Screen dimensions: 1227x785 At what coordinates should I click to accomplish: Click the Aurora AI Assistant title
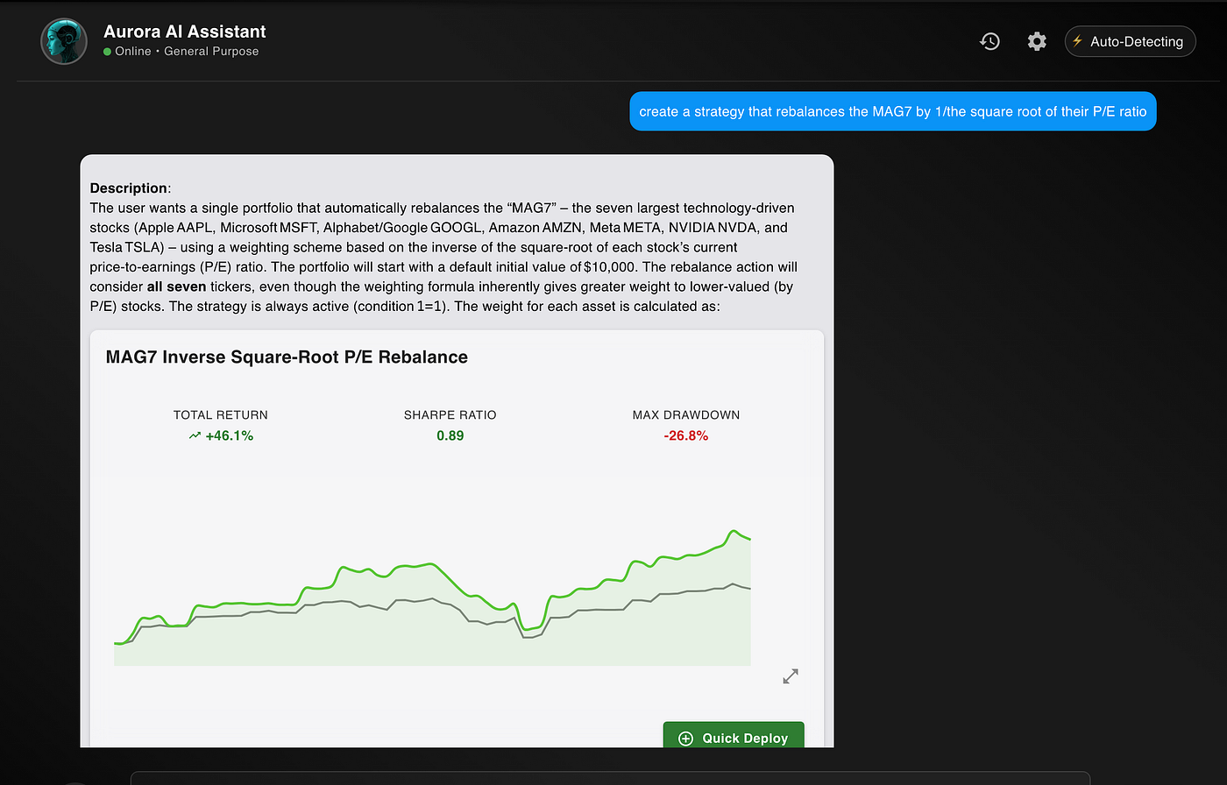click(x=184, y=31)
